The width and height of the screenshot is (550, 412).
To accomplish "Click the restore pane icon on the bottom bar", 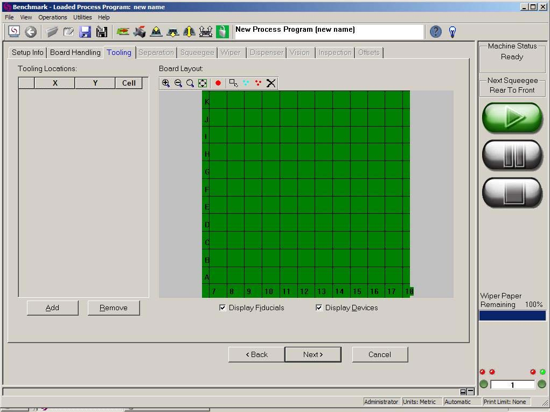I will (463, 392).
